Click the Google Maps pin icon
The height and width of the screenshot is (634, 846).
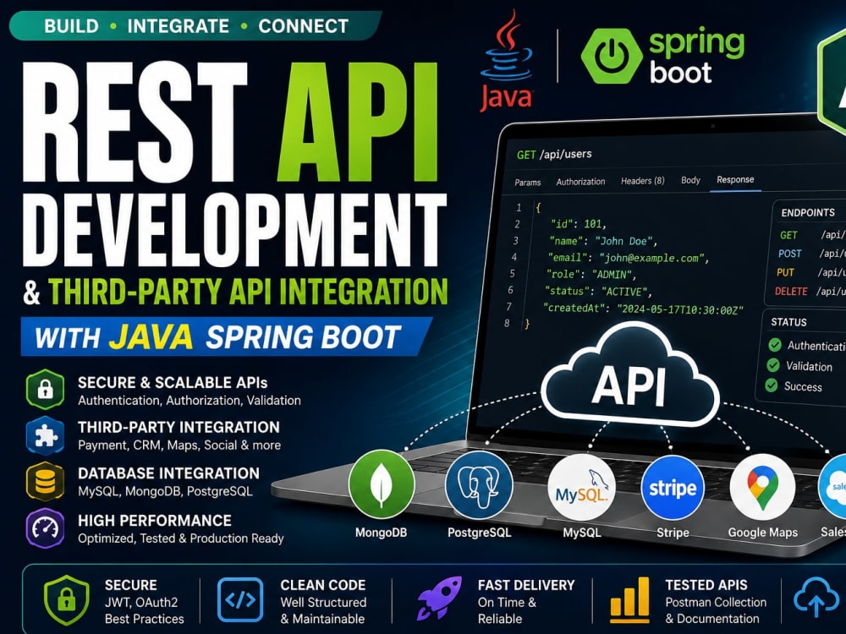click(x=762, y=488)
